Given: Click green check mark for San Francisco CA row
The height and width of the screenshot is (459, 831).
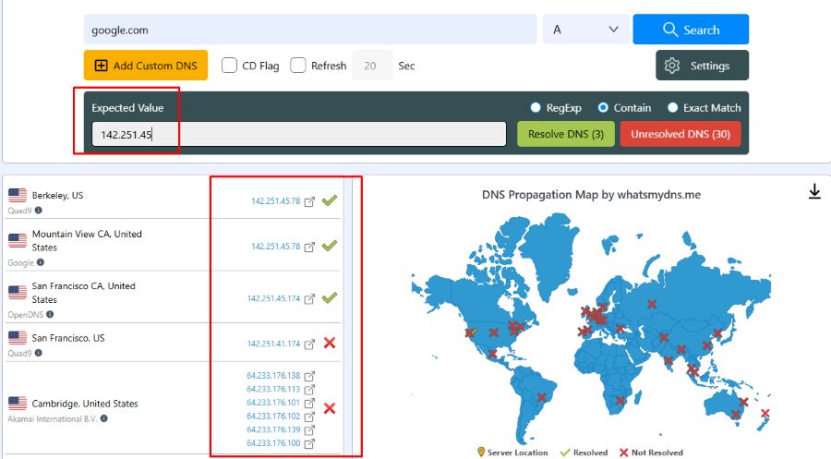Looking at the screenshot, I should pos(330,297).
